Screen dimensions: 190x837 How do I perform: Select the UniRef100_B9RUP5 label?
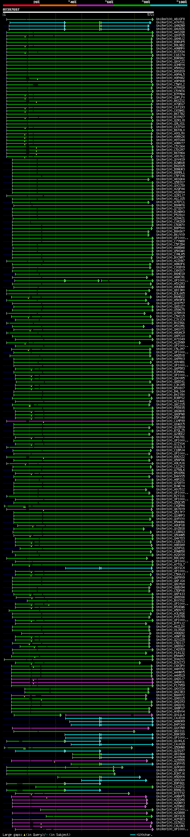click(x=170, y=42)
